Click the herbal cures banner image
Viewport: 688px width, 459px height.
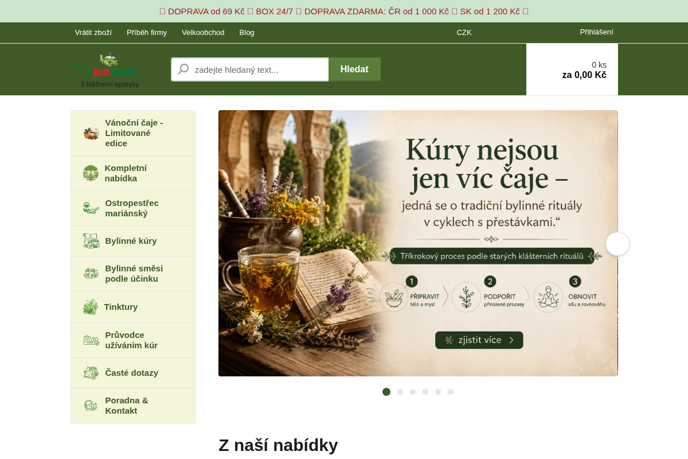coord(418,243)
